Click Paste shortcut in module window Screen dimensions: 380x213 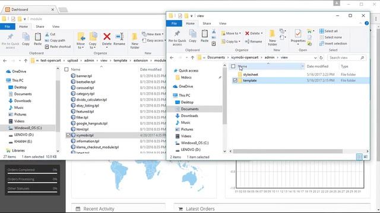tap(58, 47)
